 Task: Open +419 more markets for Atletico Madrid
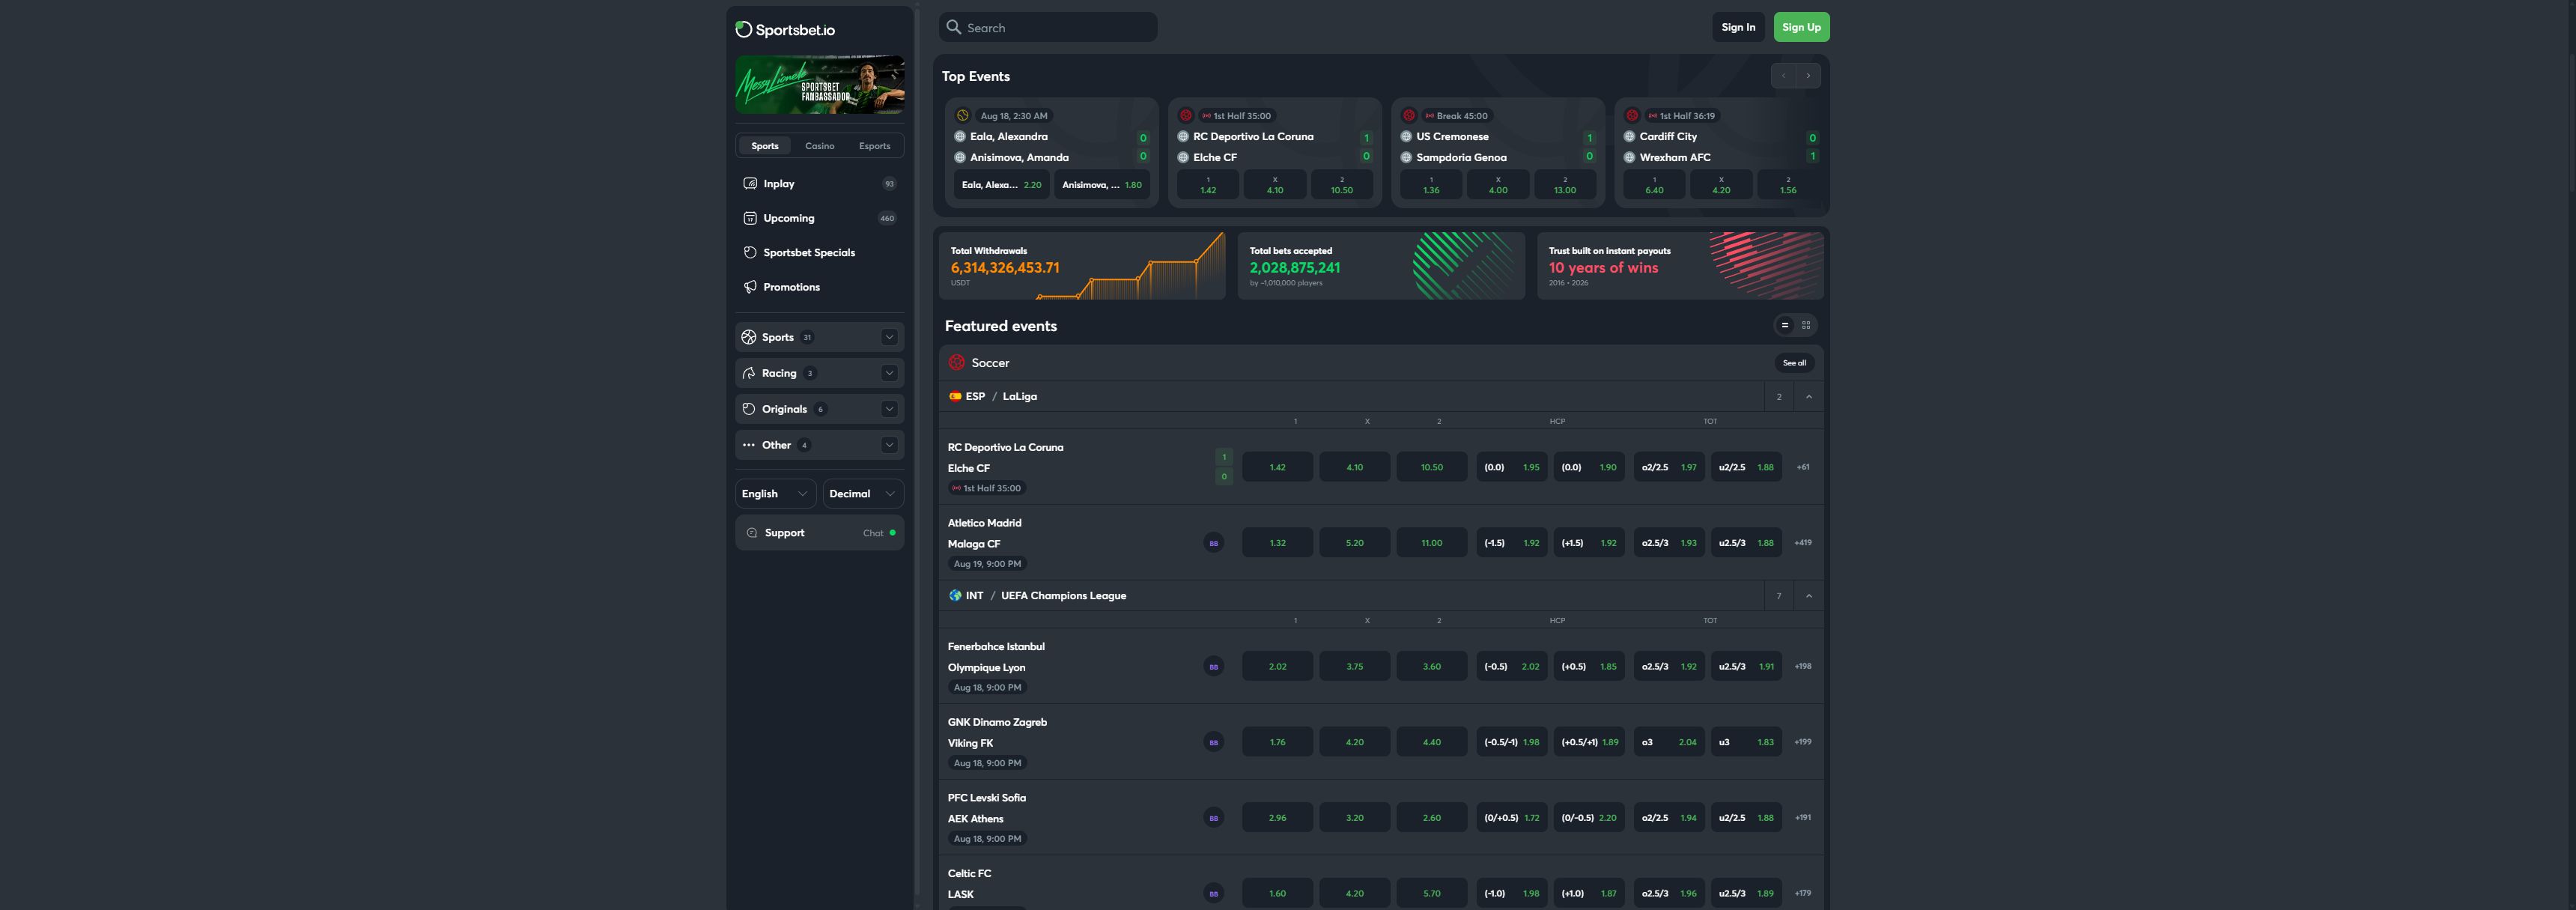[x=1803, y=543]
